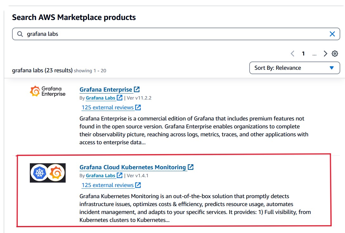This screenshot has width=345, height=233.
Task: Open the Sort By Relevance dropdown
Action: point(295,68)
